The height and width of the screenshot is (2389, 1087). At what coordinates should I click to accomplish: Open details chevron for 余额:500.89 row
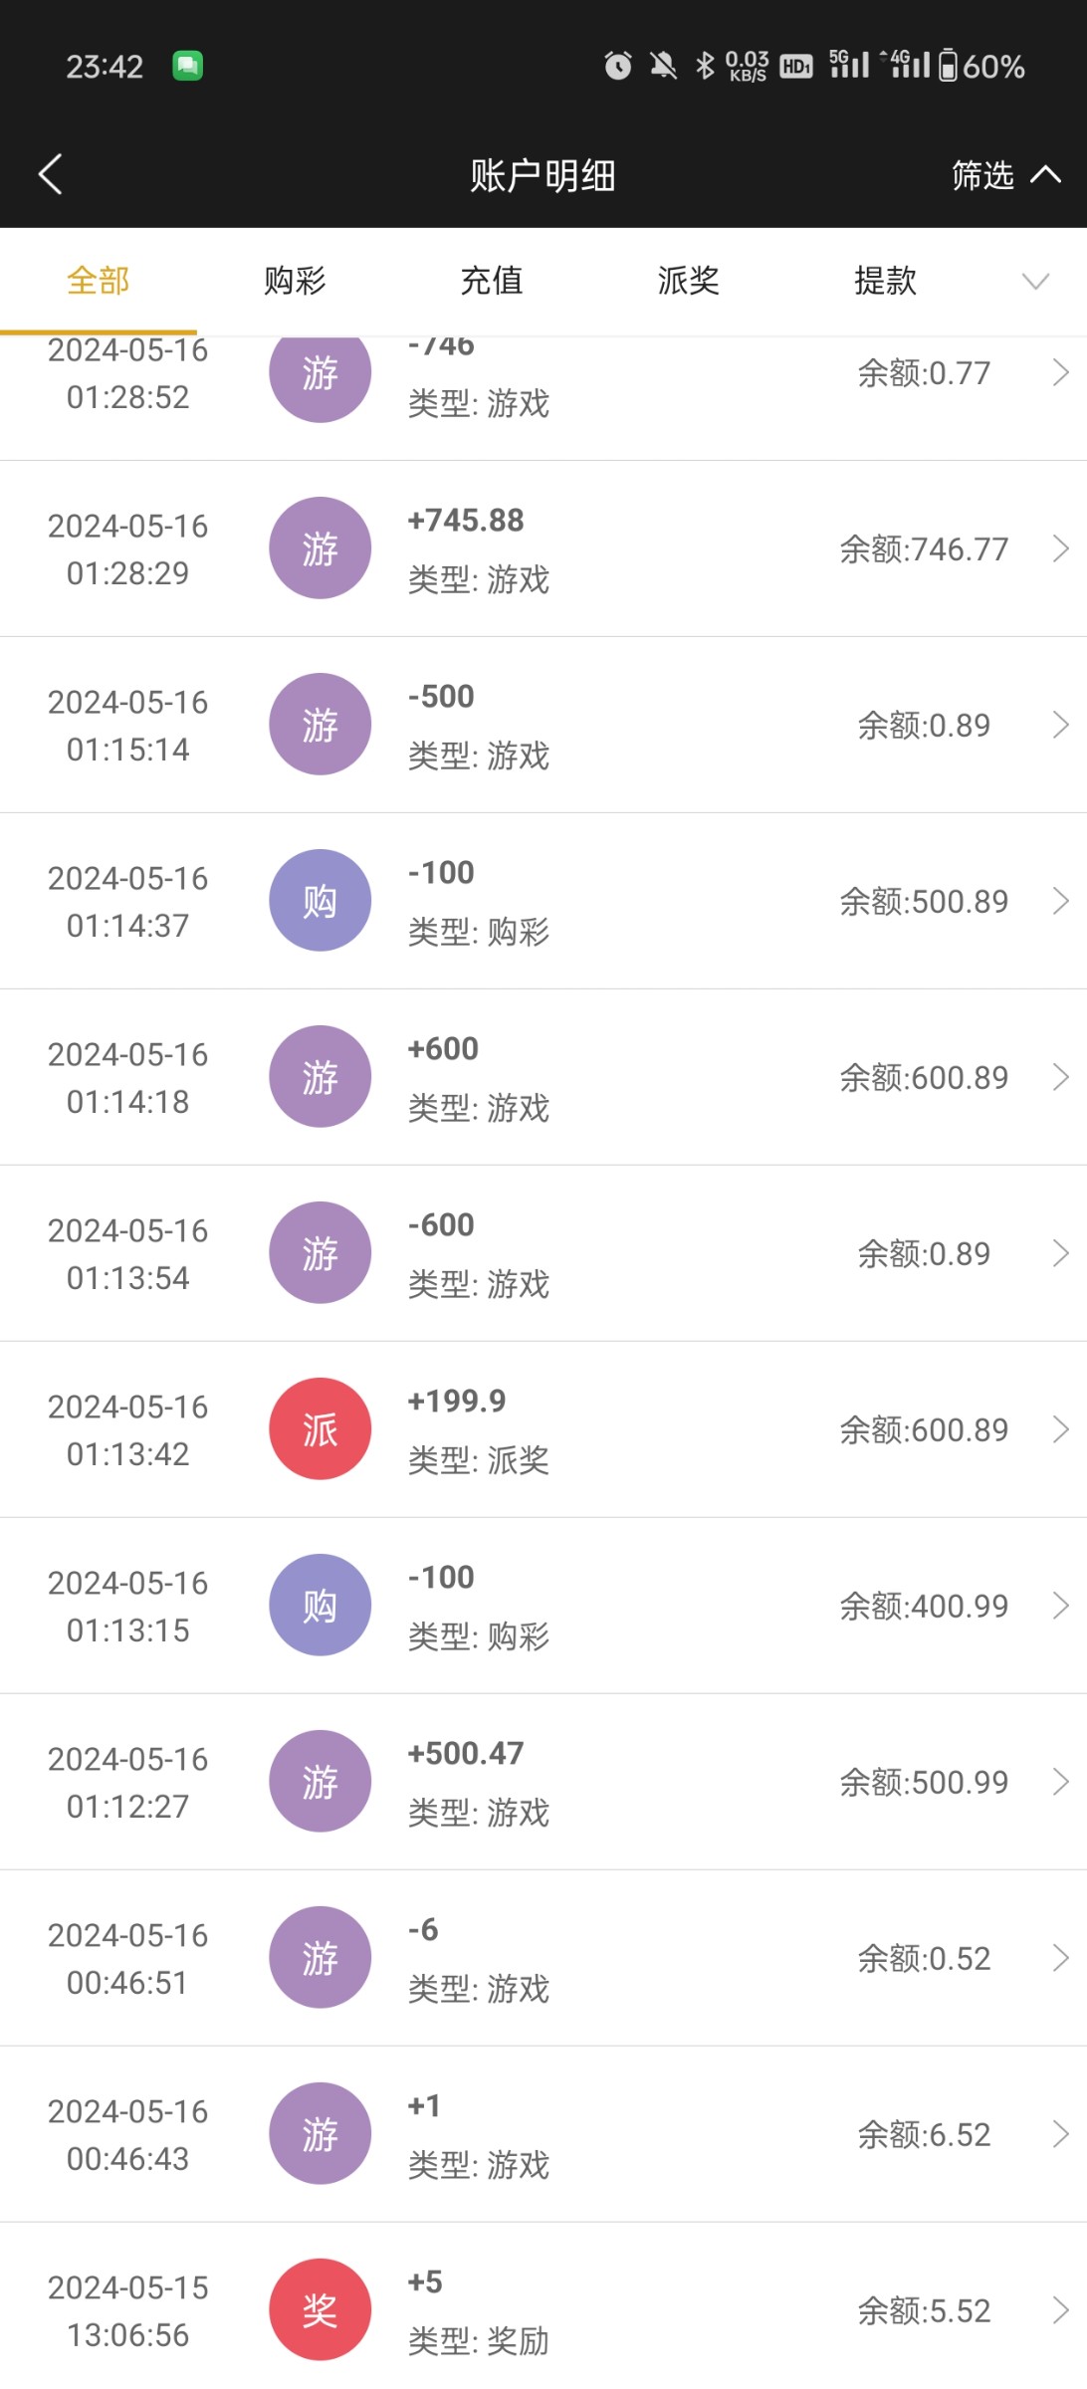[1060, 901]
